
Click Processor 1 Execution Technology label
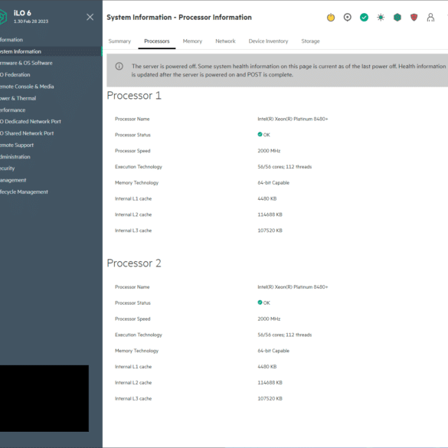[139, 167]
